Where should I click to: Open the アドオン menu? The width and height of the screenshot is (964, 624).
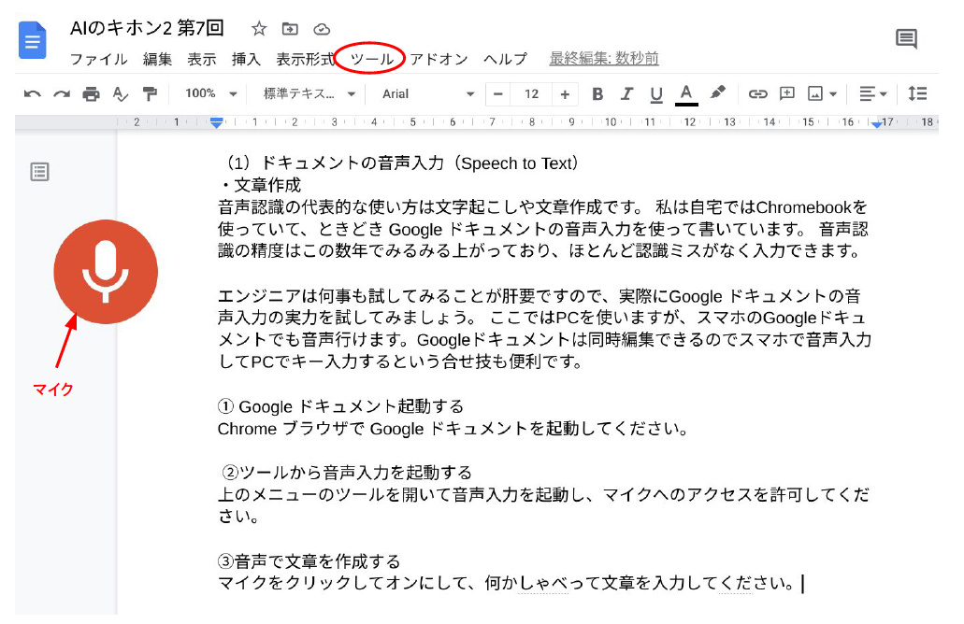tap(439, 59)
